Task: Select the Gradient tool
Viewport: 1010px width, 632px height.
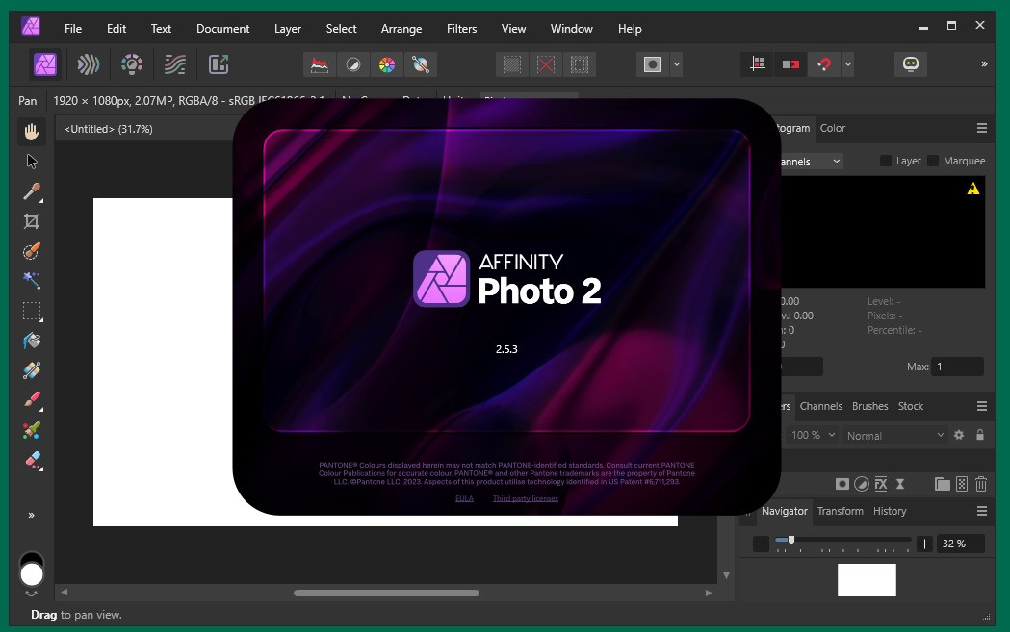Action: (x=32, y=370)
